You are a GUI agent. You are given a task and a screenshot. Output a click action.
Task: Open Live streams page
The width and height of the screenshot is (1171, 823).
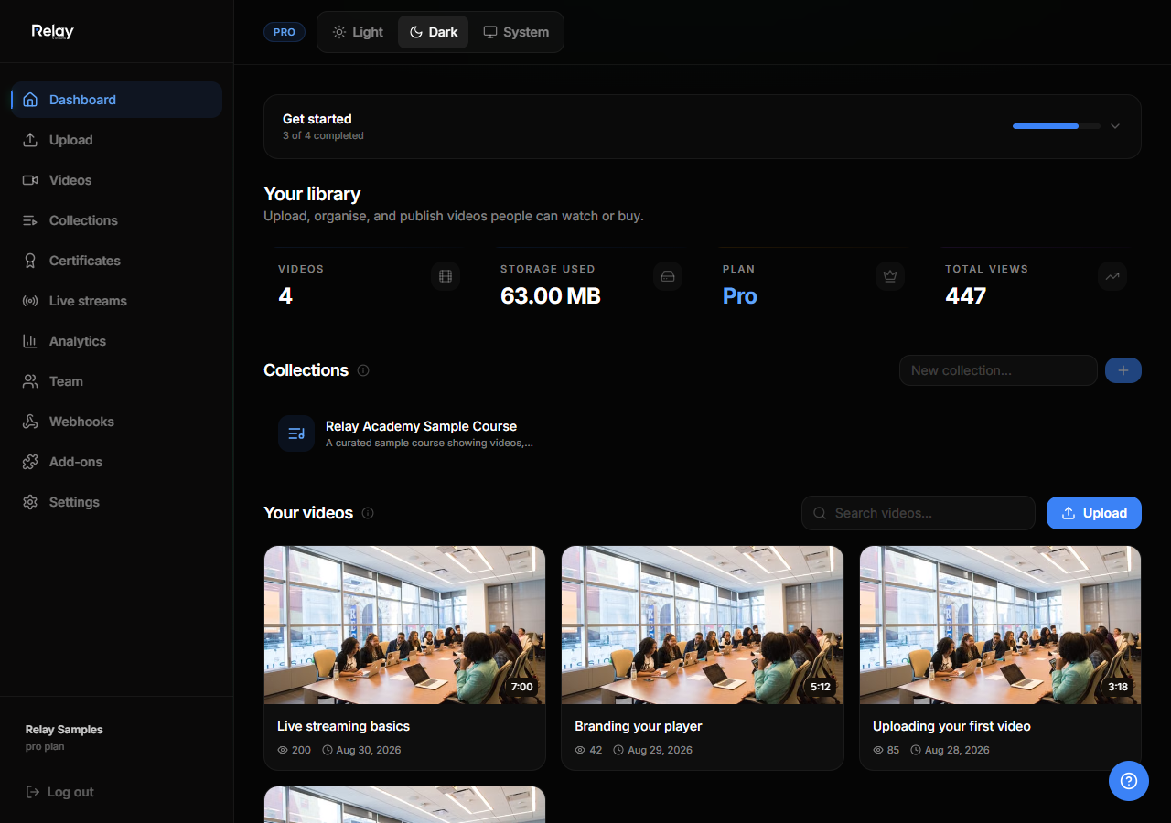click(117, 301)
